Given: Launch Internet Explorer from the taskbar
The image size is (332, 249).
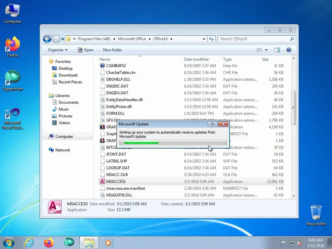Looking at the screenshot, I should point(29,243).
